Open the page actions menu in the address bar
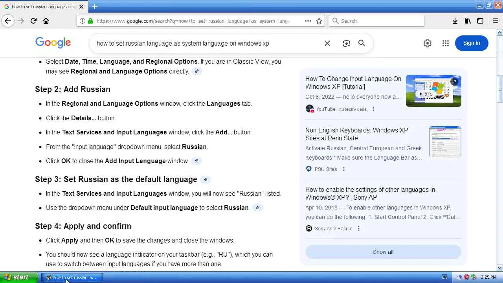Image resolution: width=503 pixels, height=283 pixels. tap(308, 21)
